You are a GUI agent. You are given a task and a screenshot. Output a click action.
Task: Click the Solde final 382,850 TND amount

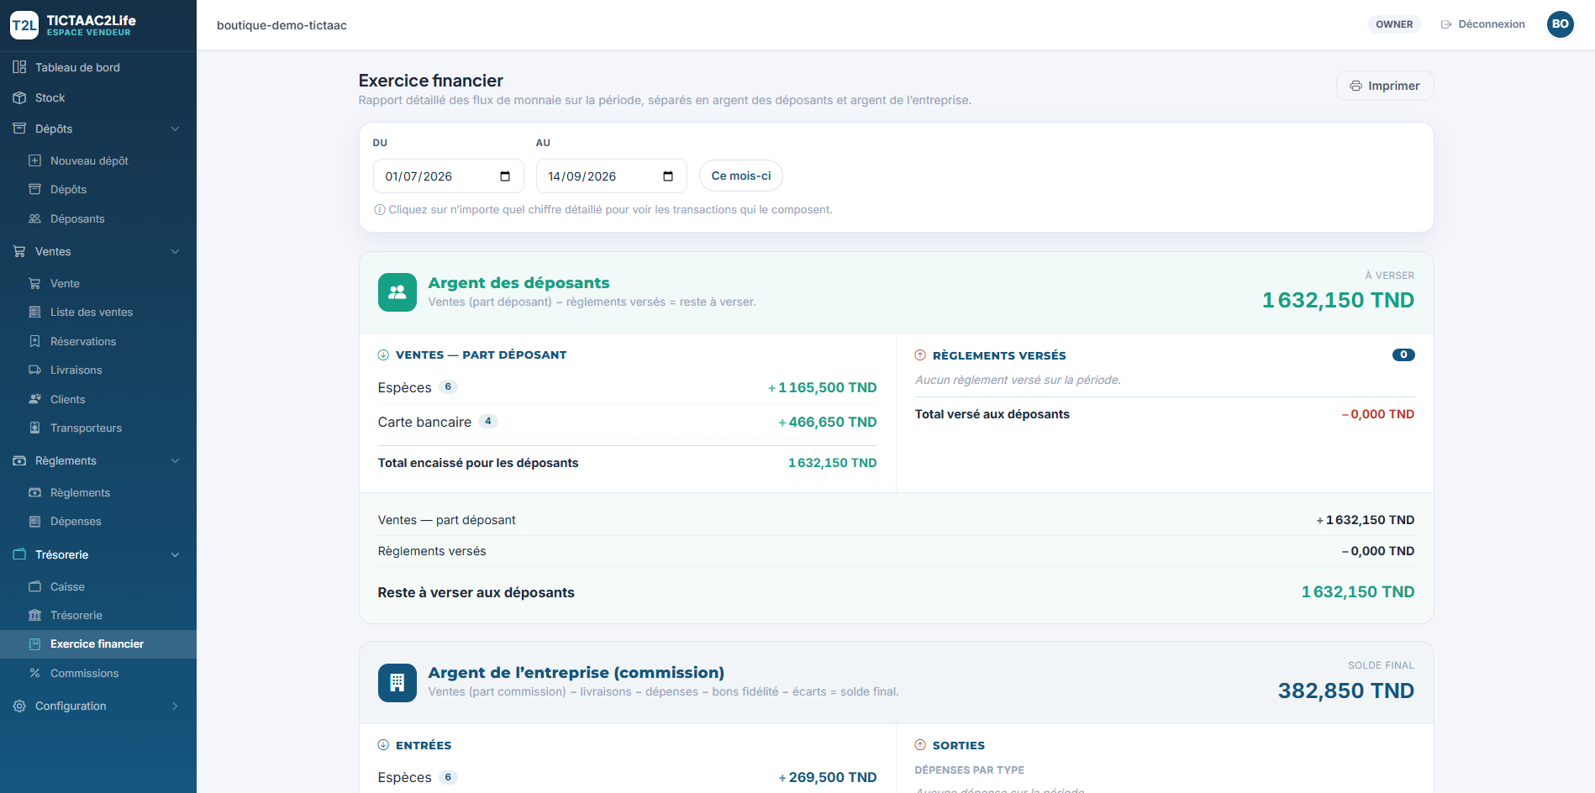click(1346, 691)
